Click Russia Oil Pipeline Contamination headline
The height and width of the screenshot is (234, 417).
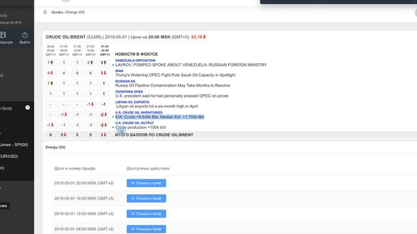coord(173,85)
